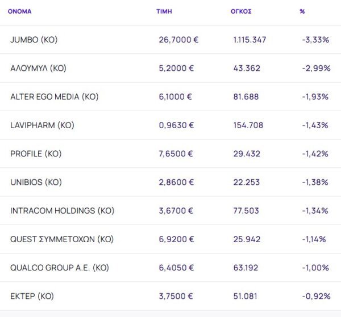
Task: Open QUEST ΣΥΜΜΕΤΟΧΩΝ (ΚΟ) stock entry
Action: point(62,239)
